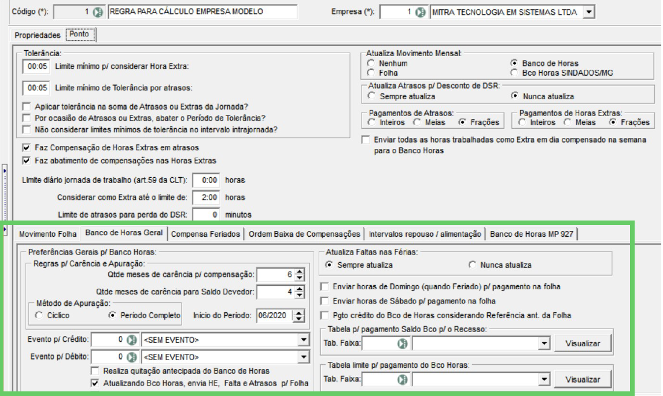663x396 pixels.
Task: Select Nunca atualiza for Faltas nas Férias
Action: coord(472,264)
